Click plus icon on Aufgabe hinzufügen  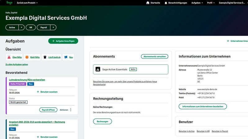[x=53, y=41]
